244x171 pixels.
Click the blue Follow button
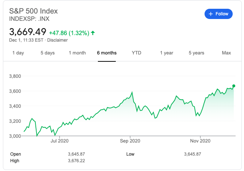pyautogui.click(x=218, y=14)
